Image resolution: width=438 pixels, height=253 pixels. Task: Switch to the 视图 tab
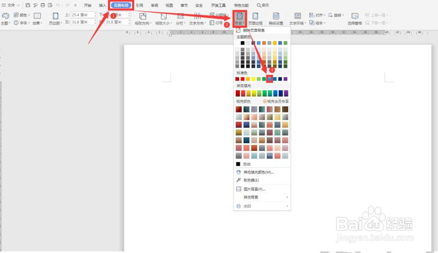click(x=169, y=5)
